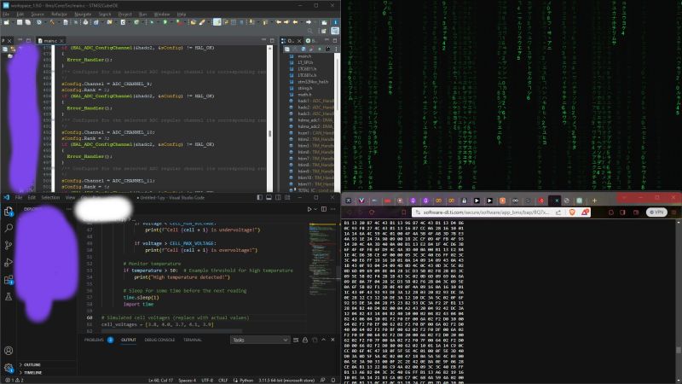Open a new browser tab
This screenshot has height=384, width=682.
point(594,201)
